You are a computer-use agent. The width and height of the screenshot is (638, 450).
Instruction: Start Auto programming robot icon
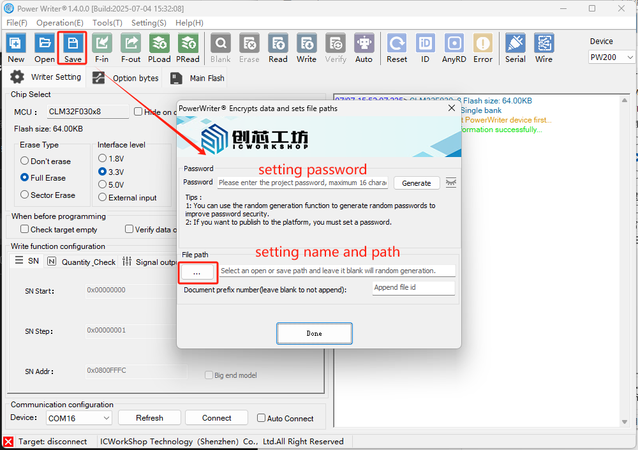pos(364,48)
